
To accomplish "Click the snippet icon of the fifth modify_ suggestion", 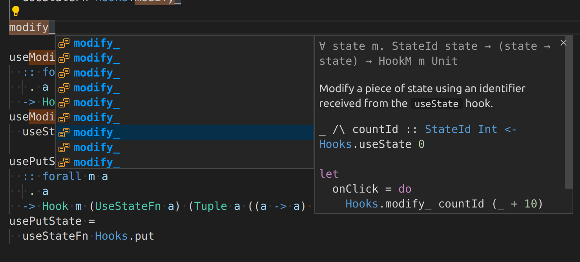I will click(x=64, y=102).
